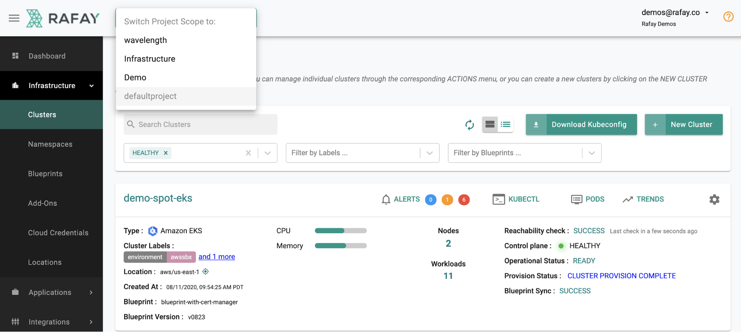Click New Cluster button
Screen dimensions: 741x332
[684, 125]
